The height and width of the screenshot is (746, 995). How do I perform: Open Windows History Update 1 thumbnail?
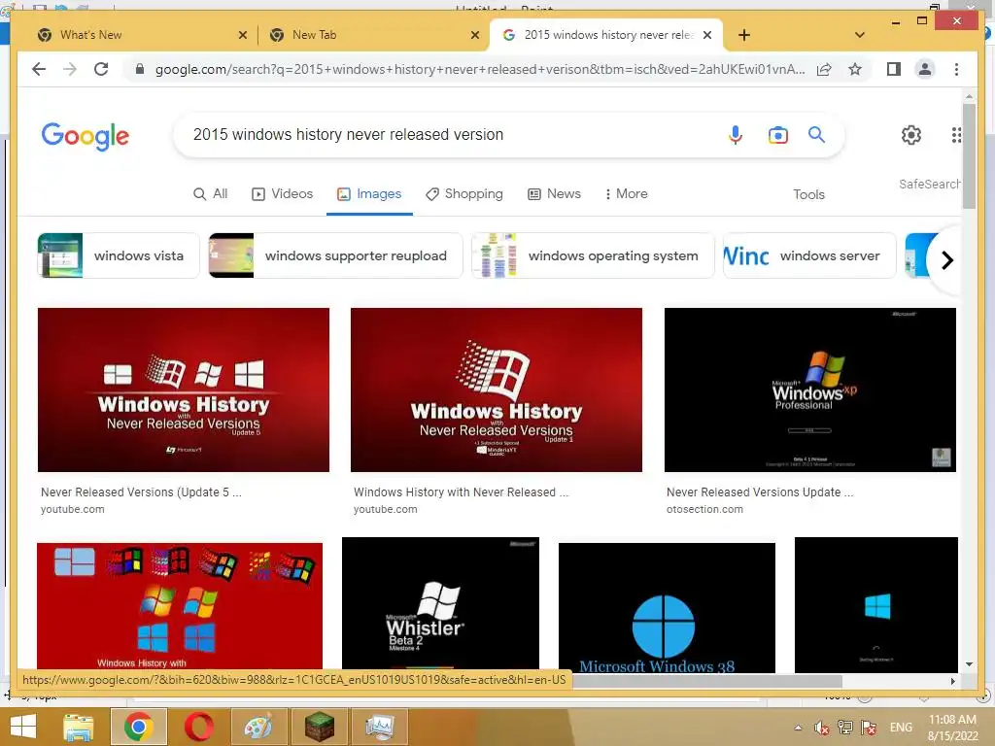(x=497, y=390)
